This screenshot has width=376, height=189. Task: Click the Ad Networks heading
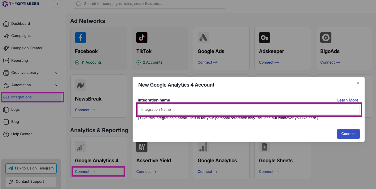(88, 21)
